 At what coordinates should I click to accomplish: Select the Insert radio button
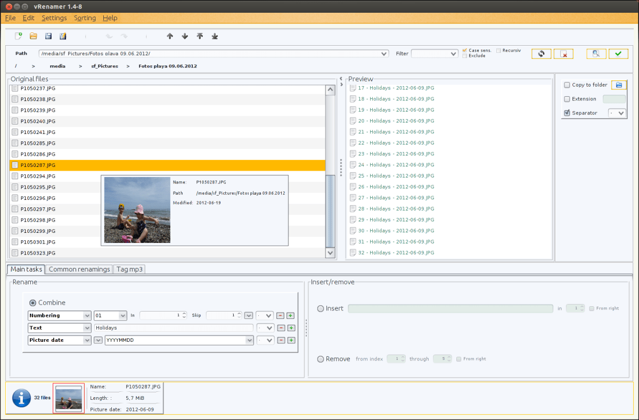tap(321, 308)
